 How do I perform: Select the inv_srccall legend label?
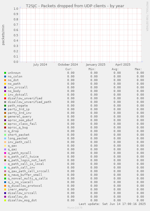[18, 87]
